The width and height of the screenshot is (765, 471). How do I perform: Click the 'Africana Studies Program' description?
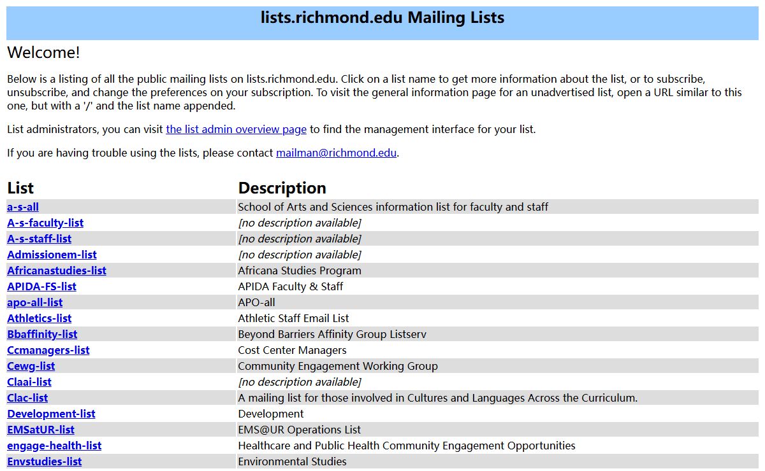pyautogui.click(x=300, y=271)
